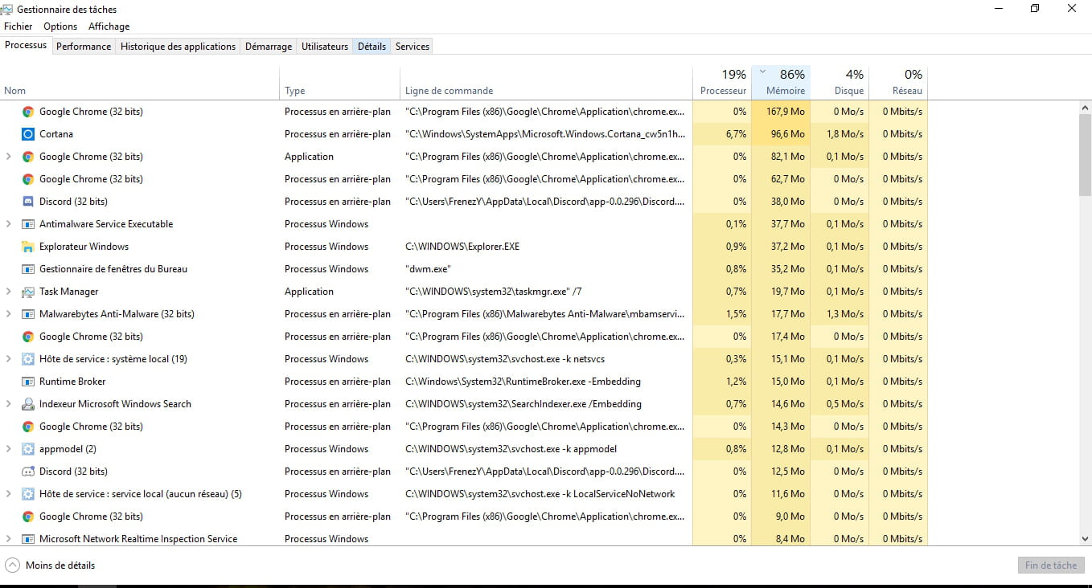Click the Chrome icon in the 167,9 Mo row
The image size is (1092, 588).
coord(28,112)
